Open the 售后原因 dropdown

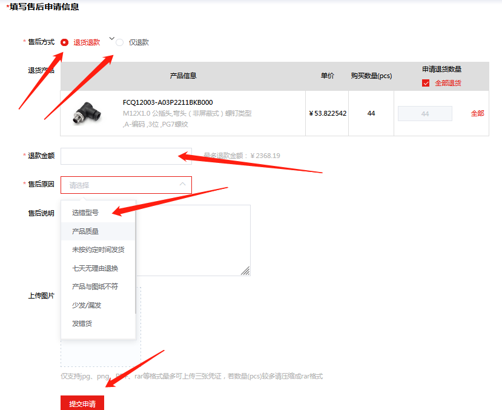(121, 185)
